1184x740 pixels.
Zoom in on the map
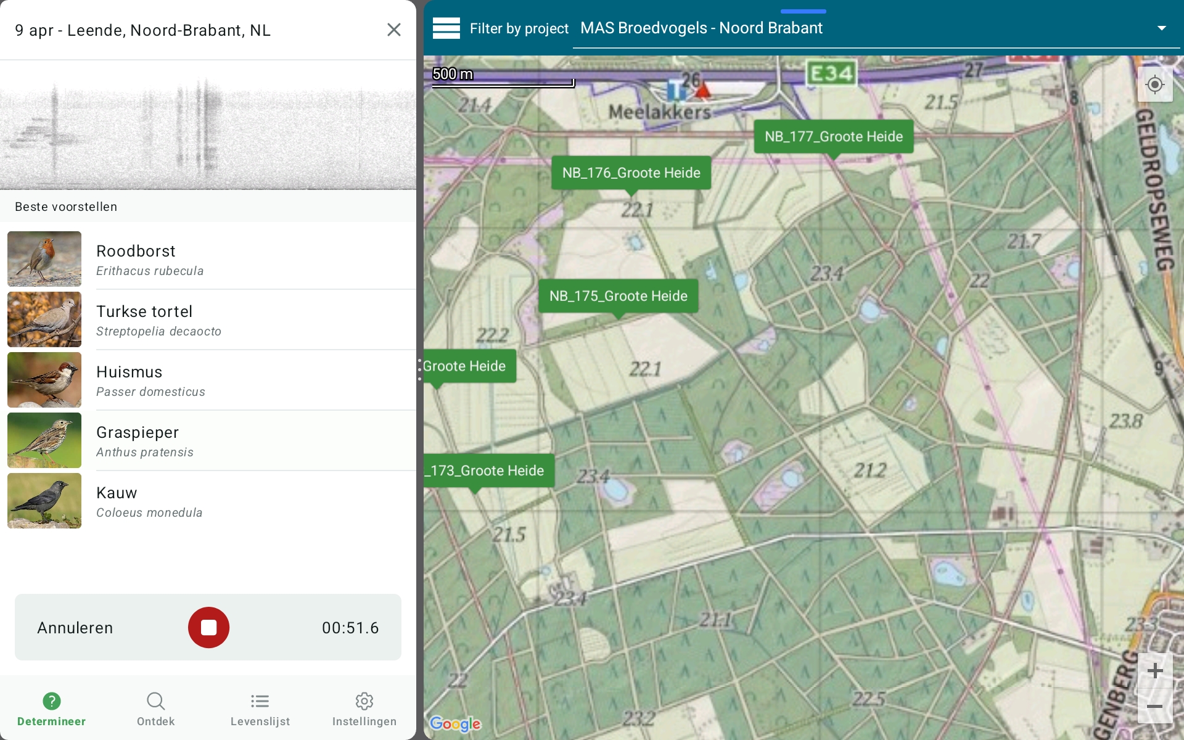point(1154,670)
